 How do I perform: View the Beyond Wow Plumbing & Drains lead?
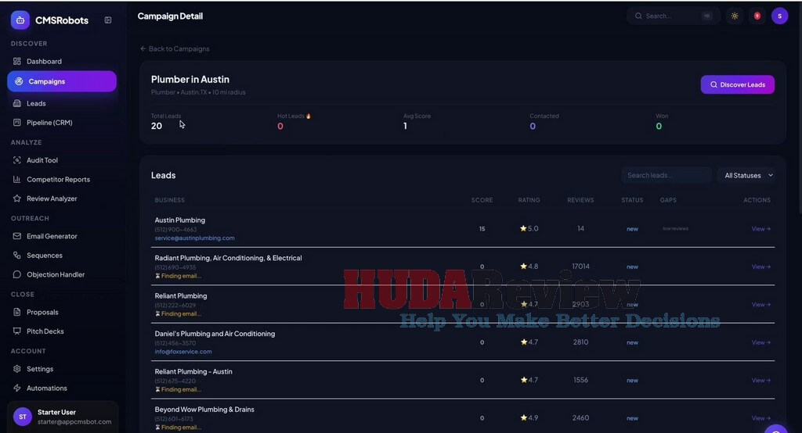(760, 418)
